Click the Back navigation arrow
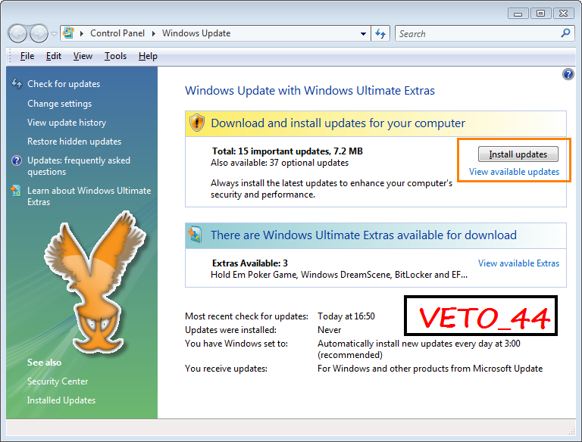The height and width of the screenshot is (442, 582). (x=17, y=33)
